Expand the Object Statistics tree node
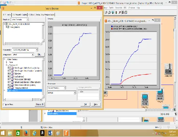This screenshot has width=178, height=137. tap(4, 90)
